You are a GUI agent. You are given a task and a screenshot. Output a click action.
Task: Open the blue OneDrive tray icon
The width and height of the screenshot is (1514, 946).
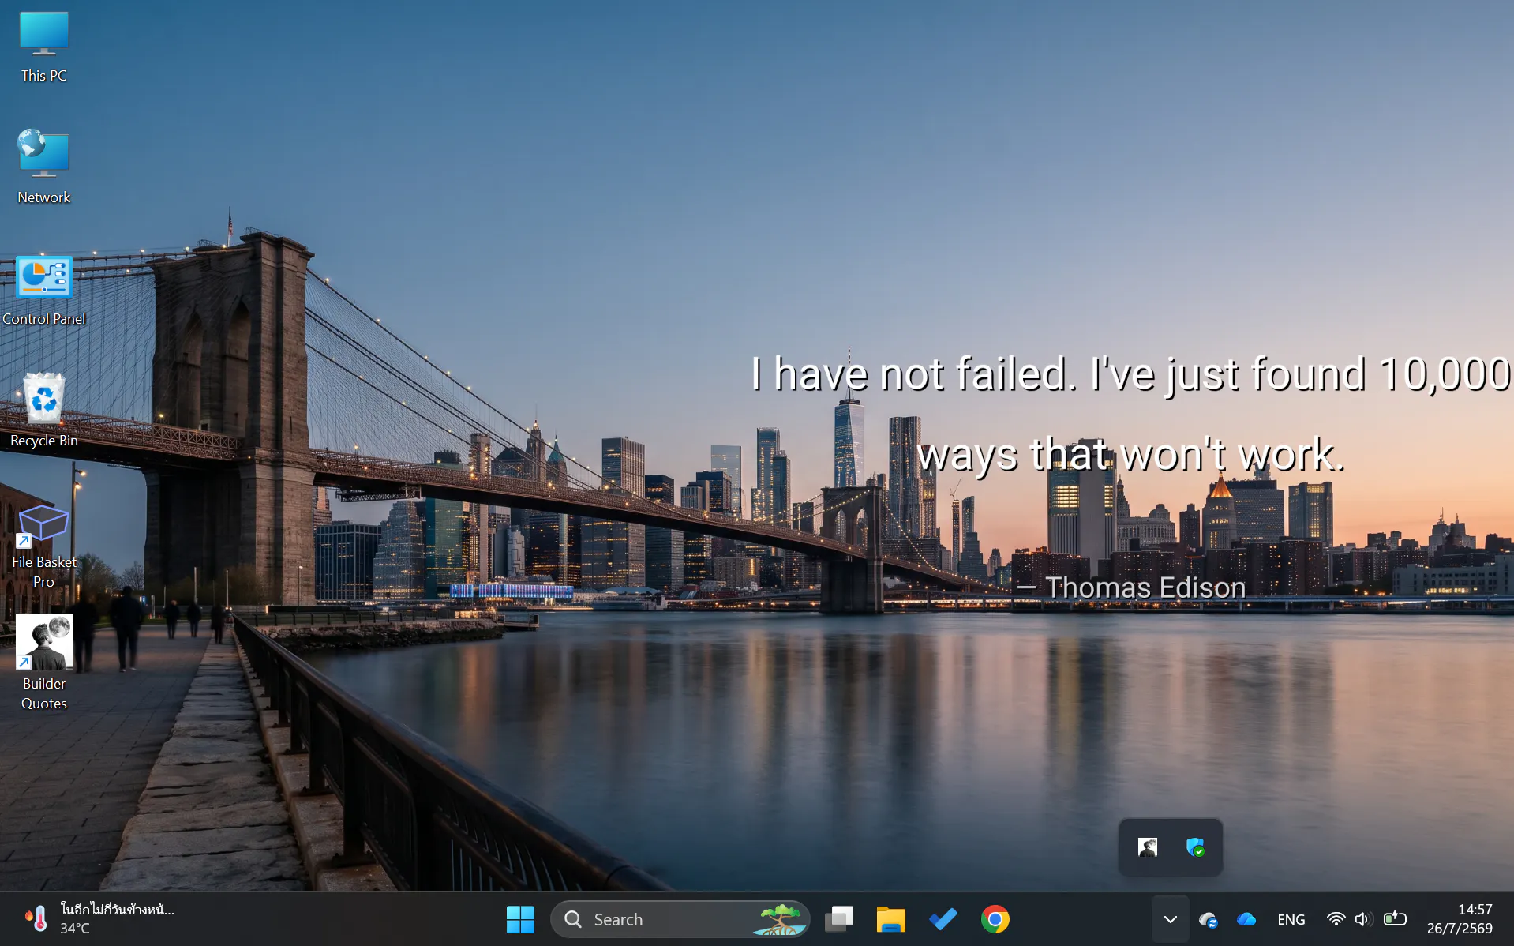point(1246,919)
